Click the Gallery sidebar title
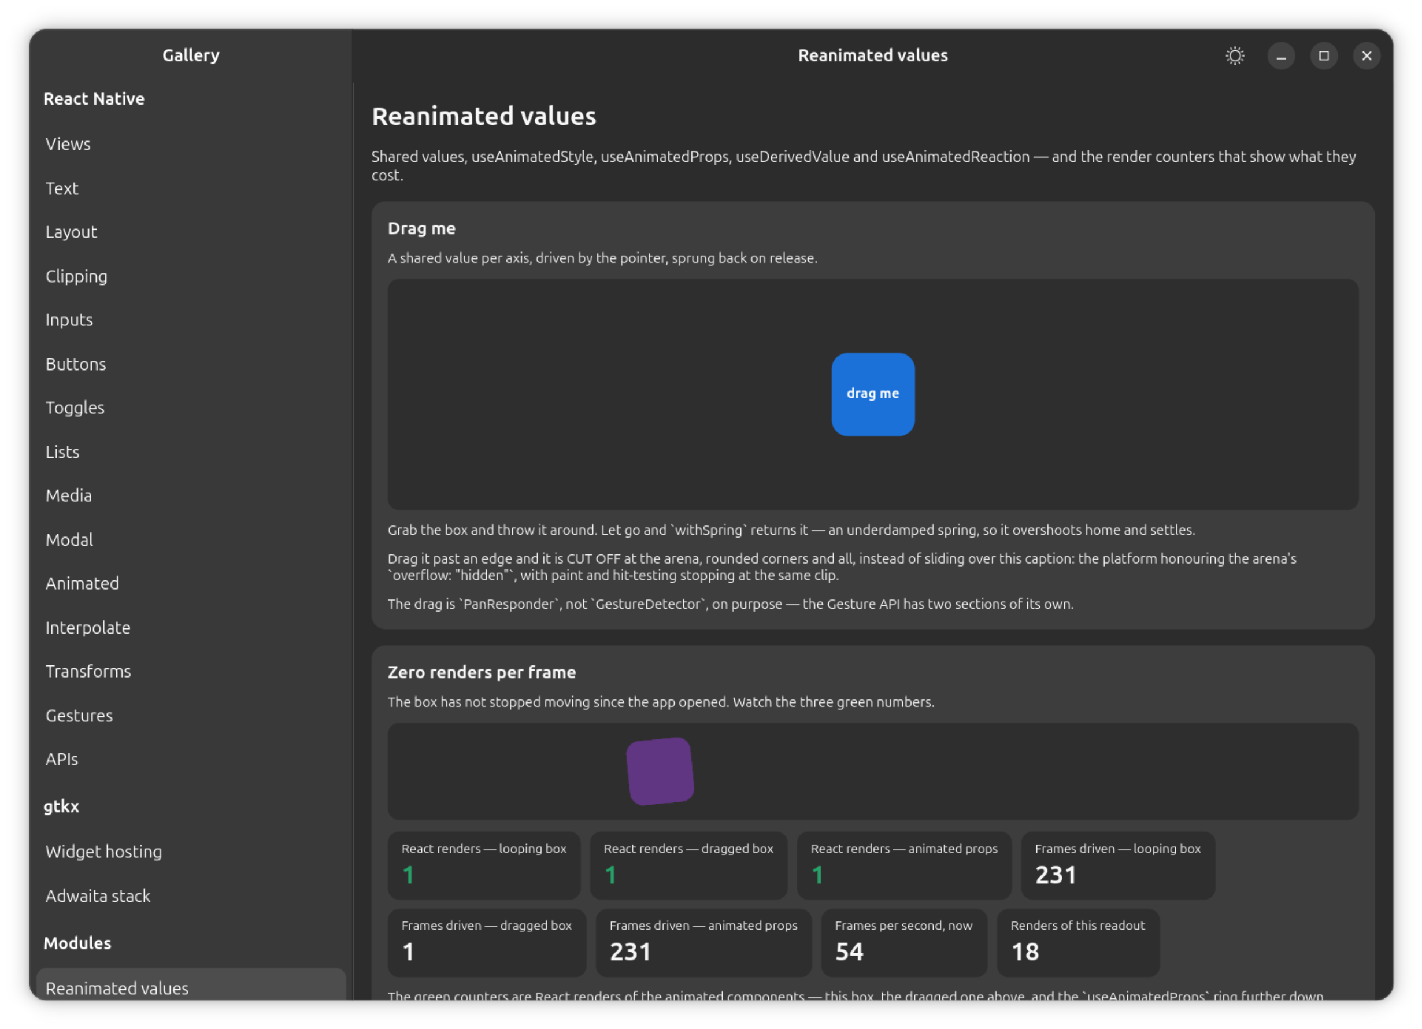Screen dimensions: 1422x1029 [x=191, y=55]
